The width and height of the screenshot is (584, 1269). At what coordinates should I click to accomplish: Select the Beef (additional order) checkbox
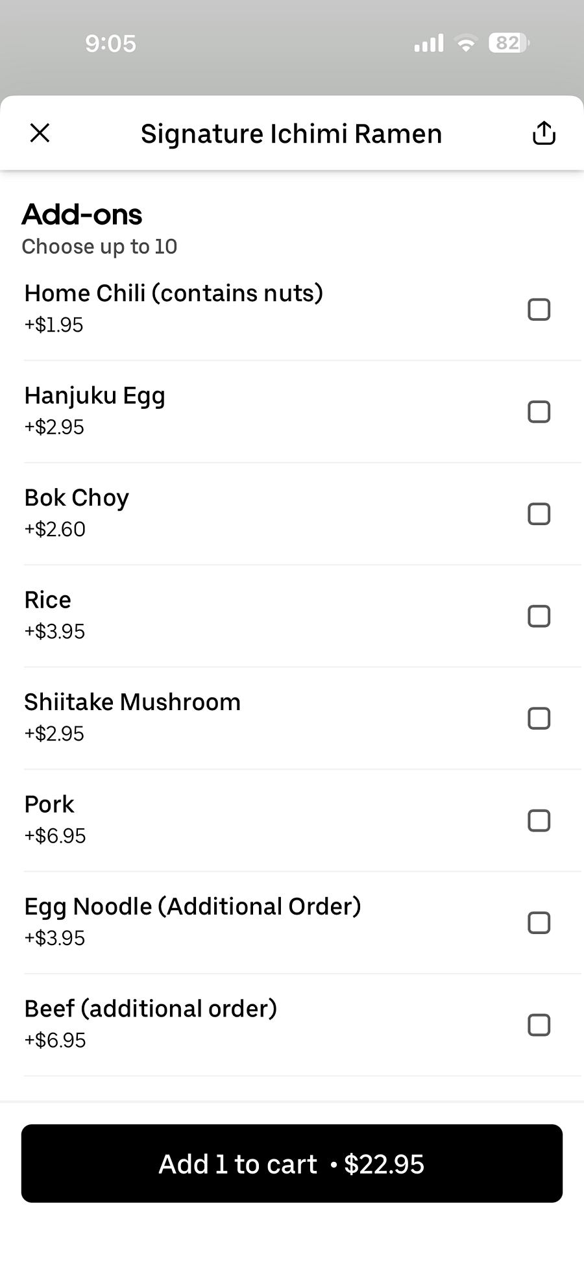point(539,1025)
